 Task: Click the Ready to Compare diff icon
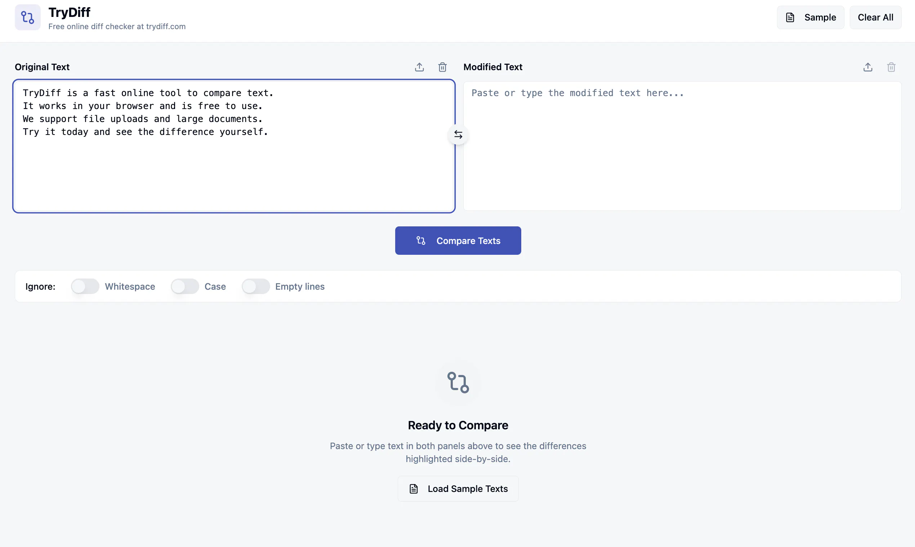point(458,382)
